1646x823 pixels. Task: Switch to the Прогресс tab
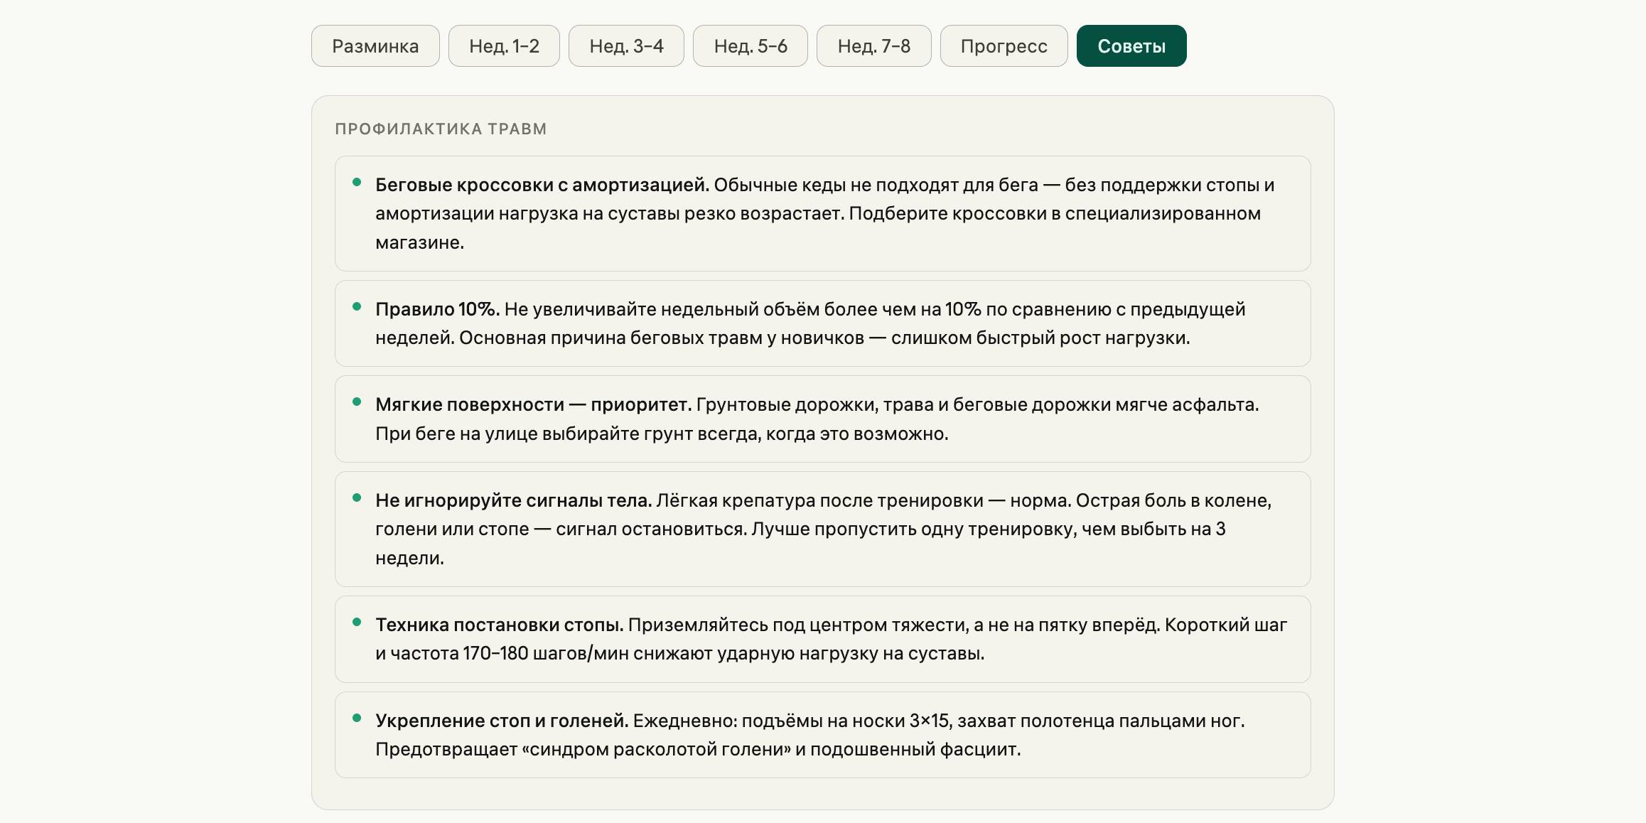point(1004,46)
